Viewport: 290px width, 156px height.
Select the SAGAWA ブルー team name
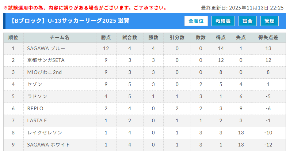pyautogui.click(x=41, y=48)
